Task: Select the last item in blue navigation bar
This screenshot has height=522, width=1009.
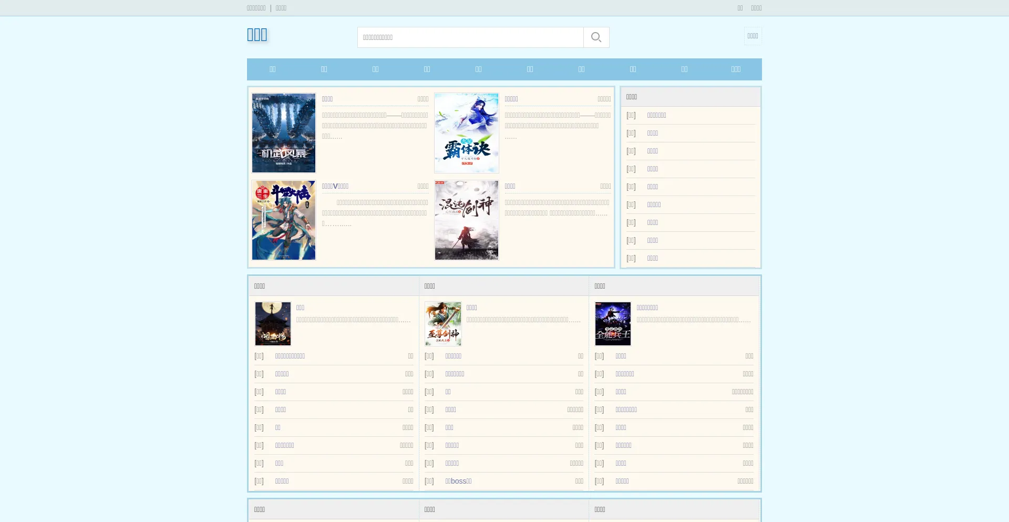Action: point(736,69)
